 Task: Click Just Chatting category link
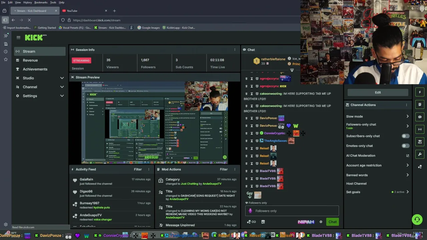click(x=189, y=184)
